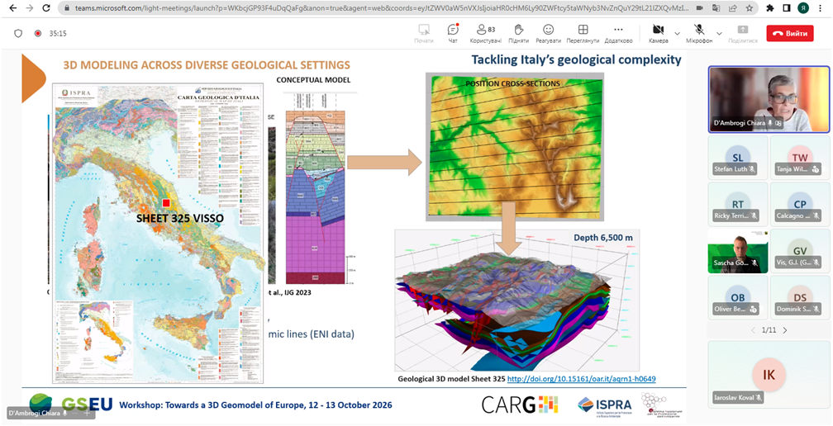Viewport: 833px width, 426px height.
Task: Click the plus icon on presenter bar
Action: [x=87, y=414]
